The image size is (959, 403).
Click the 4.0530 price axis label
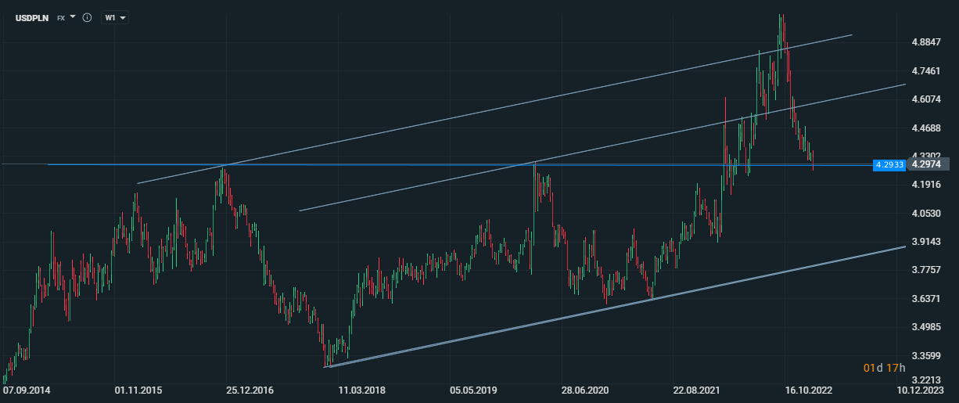(x=925, y=213)
